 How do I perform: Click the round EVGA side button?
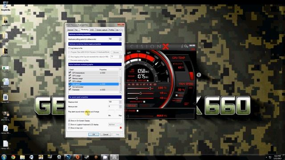point(199,75)
